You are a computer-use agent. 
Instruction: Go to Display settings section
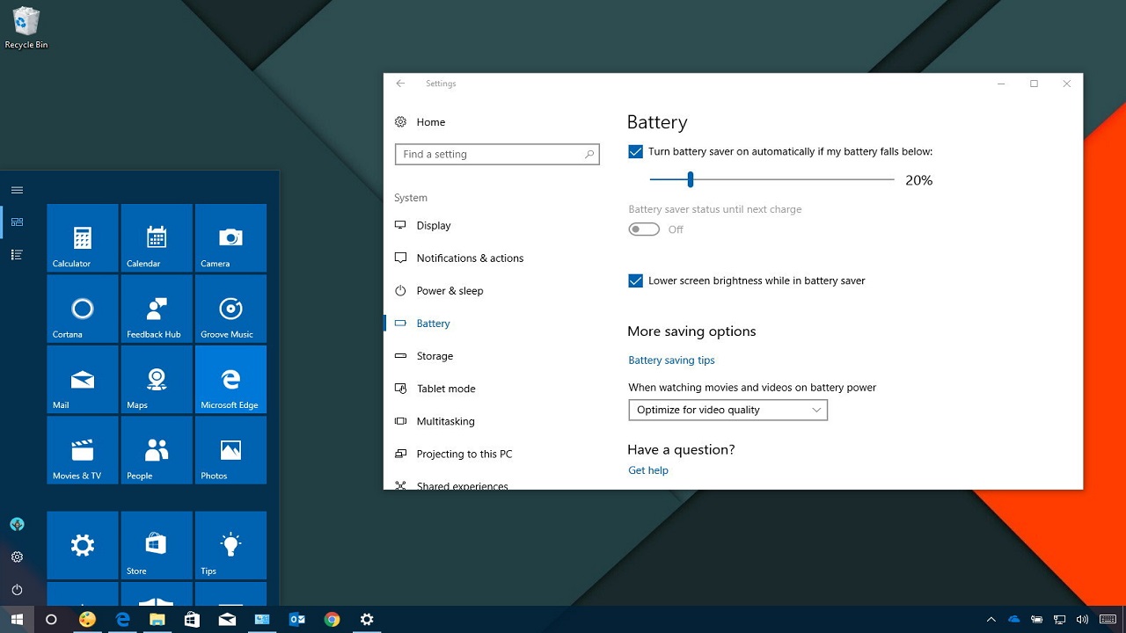(x=434, y=226)
